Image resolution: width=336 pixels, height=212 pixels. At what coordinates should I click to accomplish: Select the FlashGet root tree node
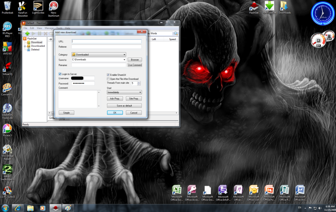click(32, 39)
